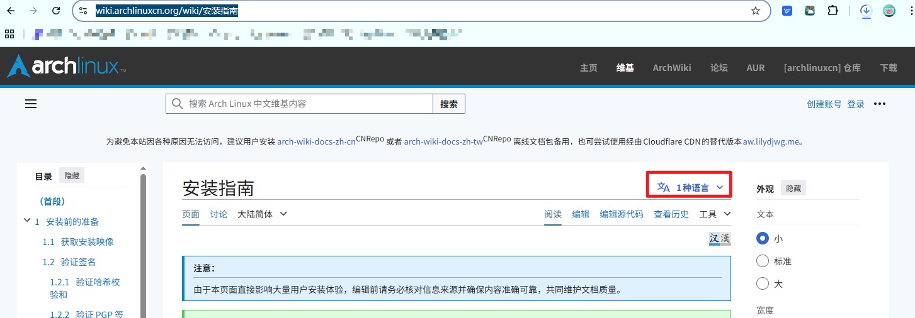This screenshot has height=318, width=915.
Task: Toggle the 汉漢 variant conversion icon
Action: point(720,239)
